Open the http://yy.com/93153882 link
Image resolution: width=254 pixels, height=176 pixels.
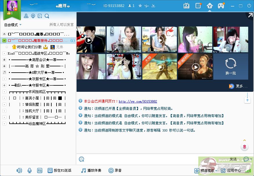[138, 101]
